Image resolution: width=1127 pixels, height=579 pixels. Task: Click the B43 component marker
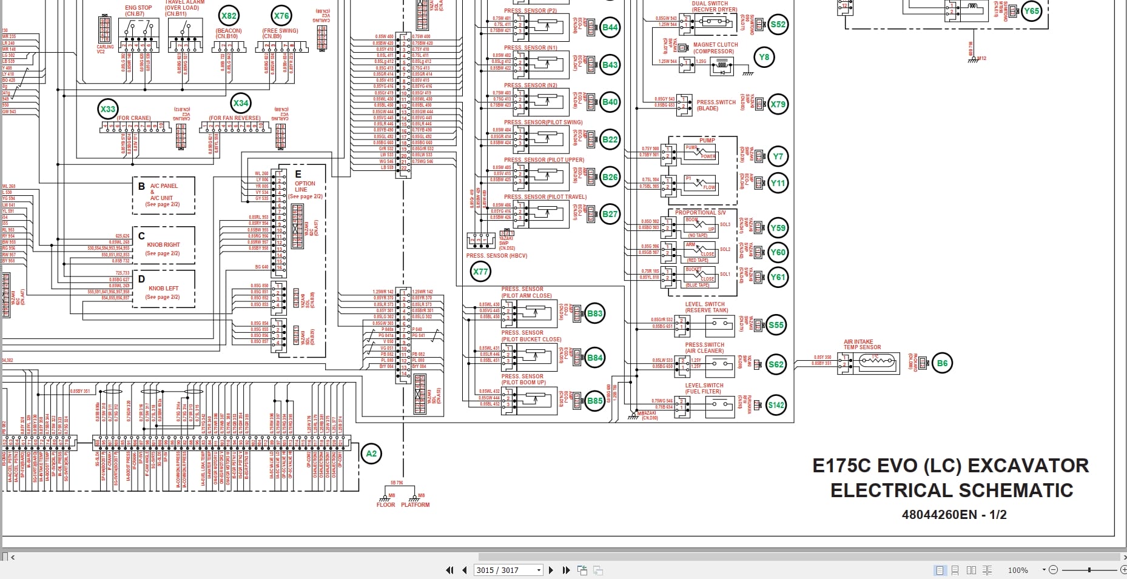[x=610, y=65]
